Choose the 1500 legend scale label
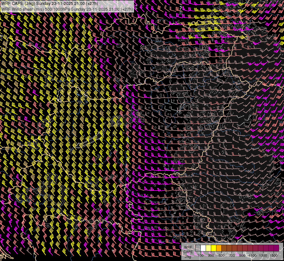This screenshot has width=284, height=261. tap(274, 255)
